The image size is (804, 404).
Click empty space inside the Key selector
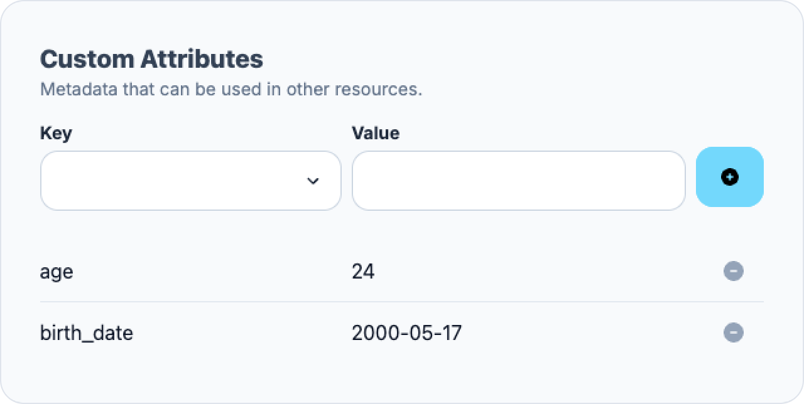click(x=170, y=181)
